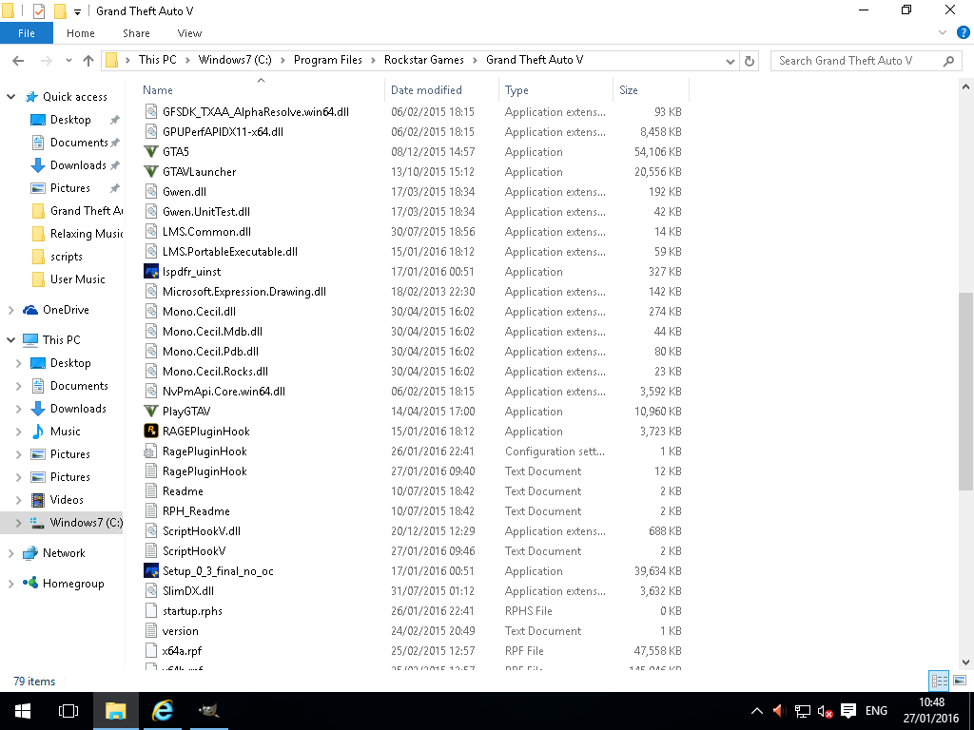Expand the OneDrive tree node
This screenshot has width=974, height=730.
(11, 310)
